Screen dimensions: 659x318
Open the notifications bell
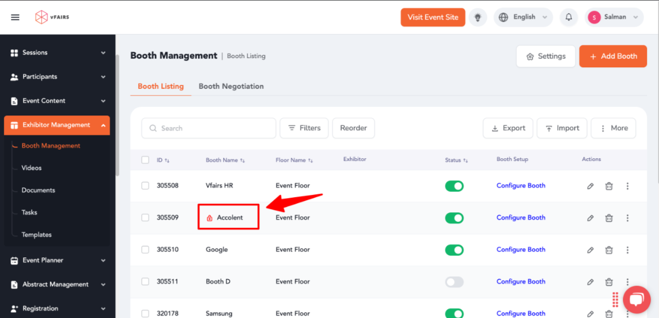[569, 17]
